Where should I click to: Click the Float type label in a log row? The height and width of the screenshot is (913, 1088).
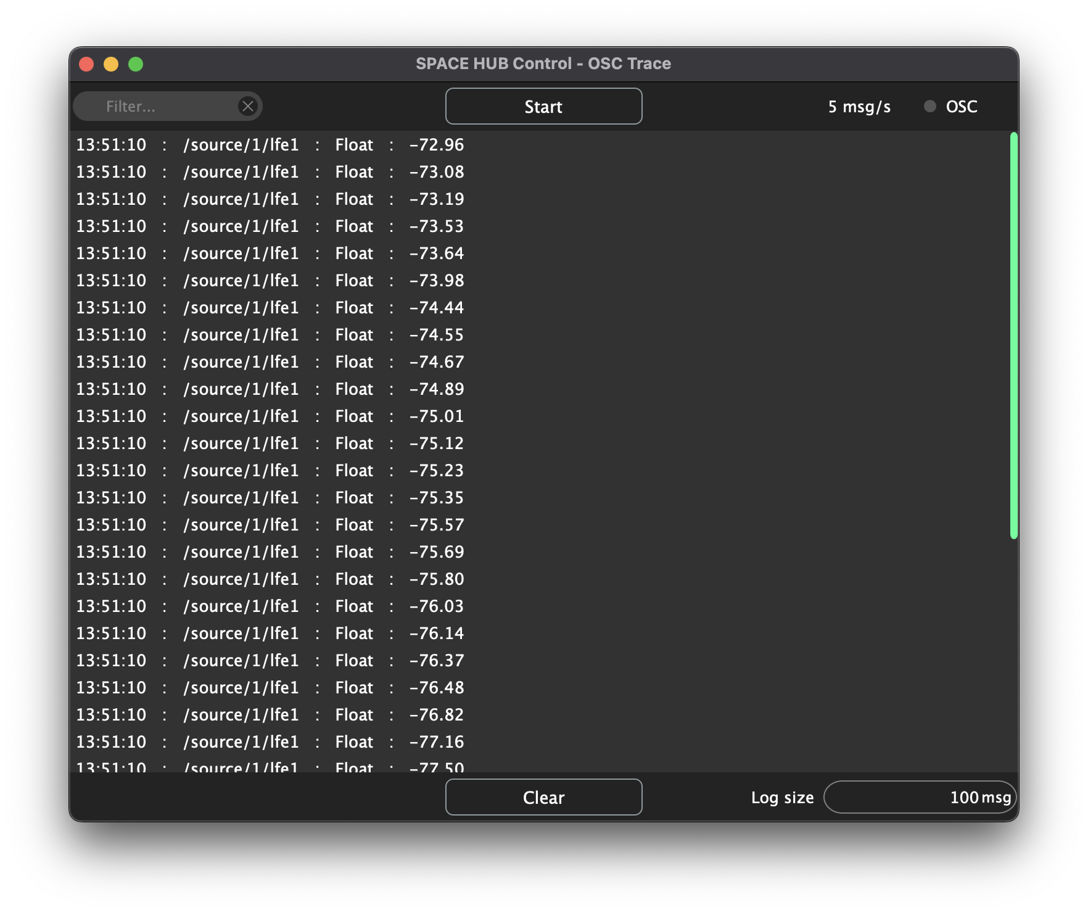point(353,145)
